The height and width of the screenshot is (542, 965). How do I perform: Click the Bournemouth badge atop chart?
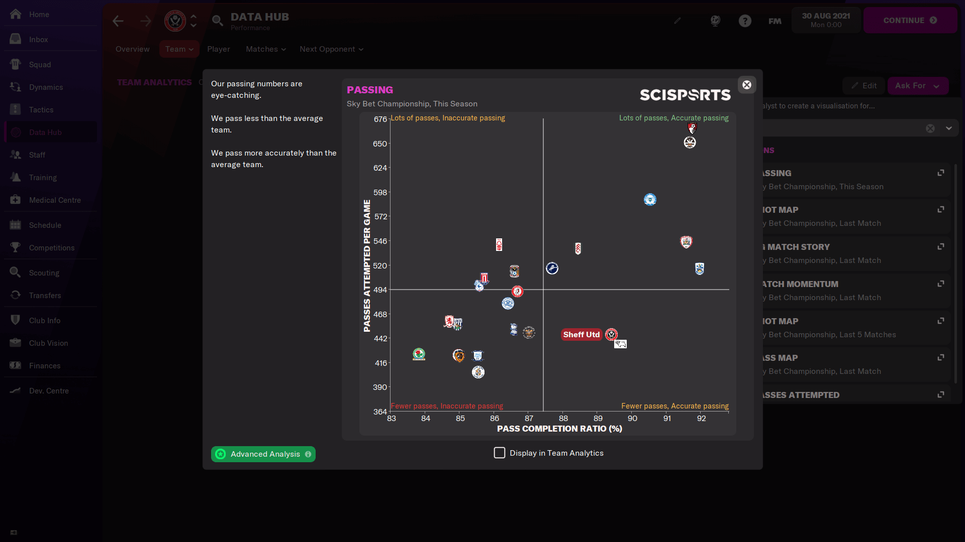693,128
